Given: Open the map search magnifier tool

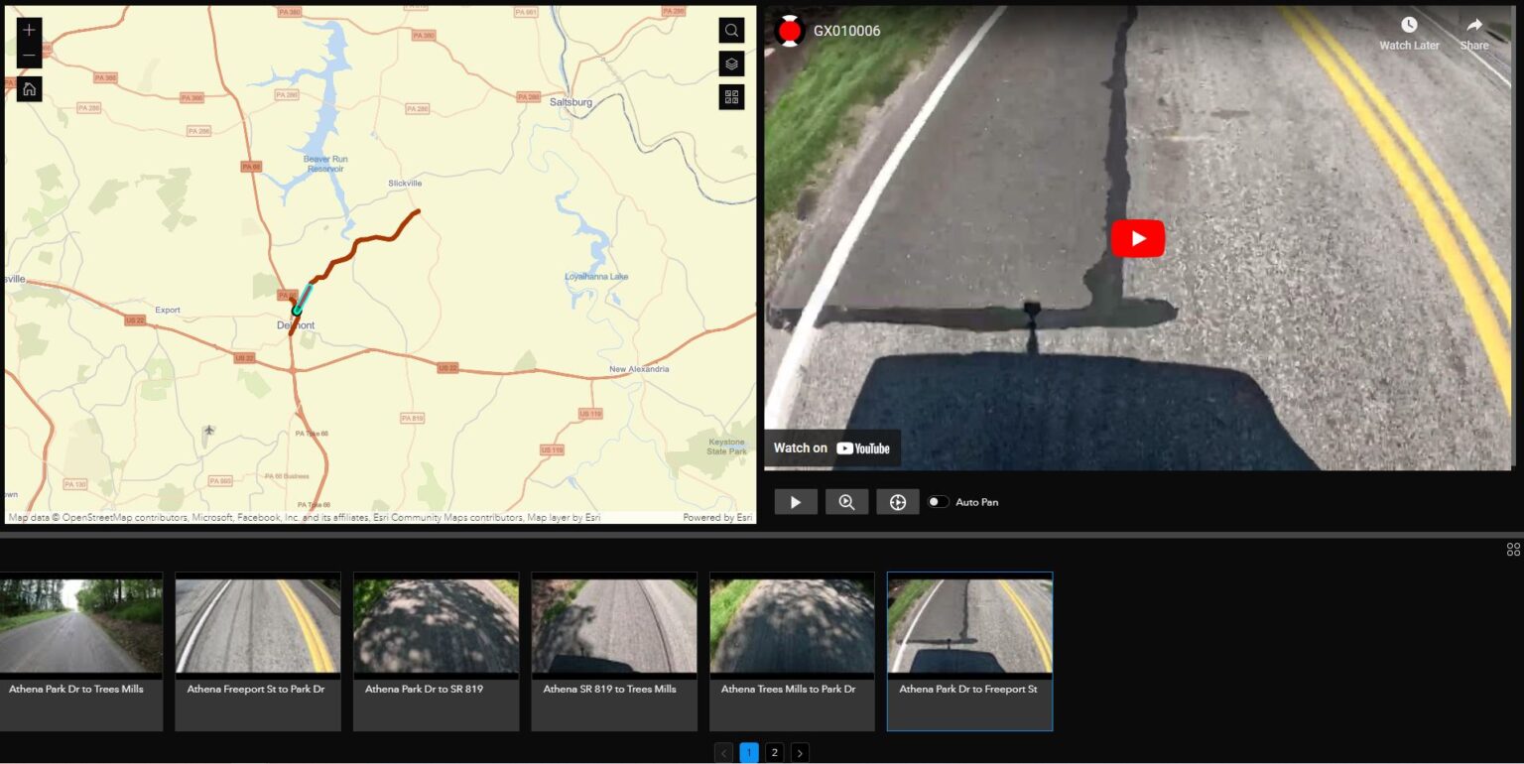Looking at the screenshot, I should 731,30.
